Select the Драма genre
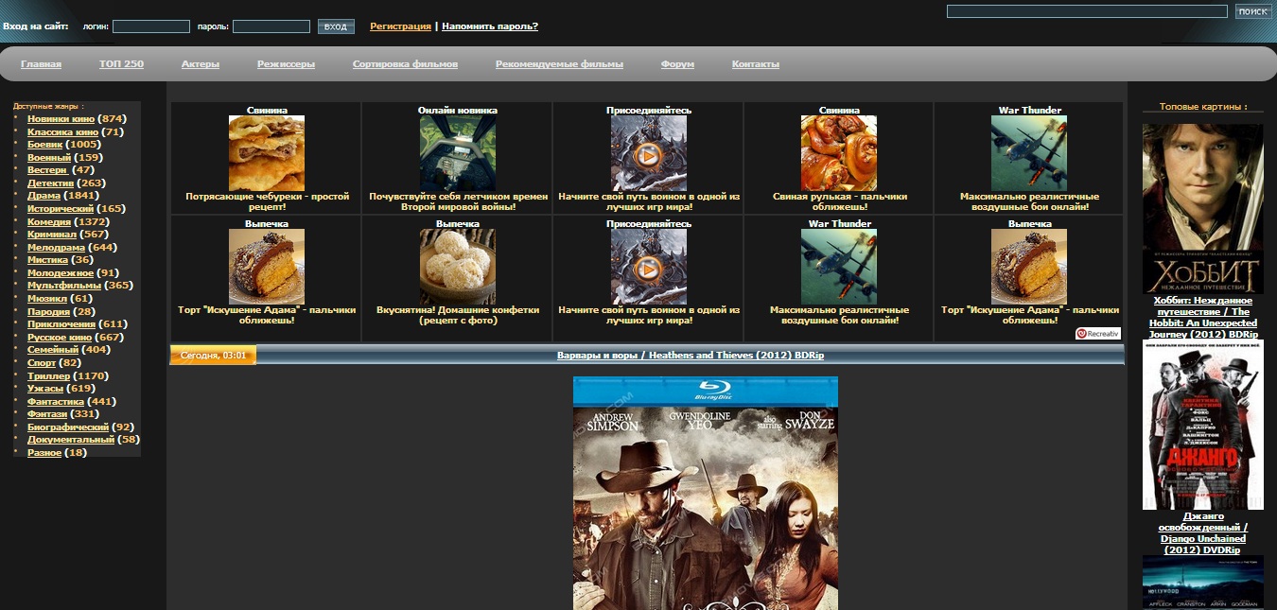 [x=44, y=196]
